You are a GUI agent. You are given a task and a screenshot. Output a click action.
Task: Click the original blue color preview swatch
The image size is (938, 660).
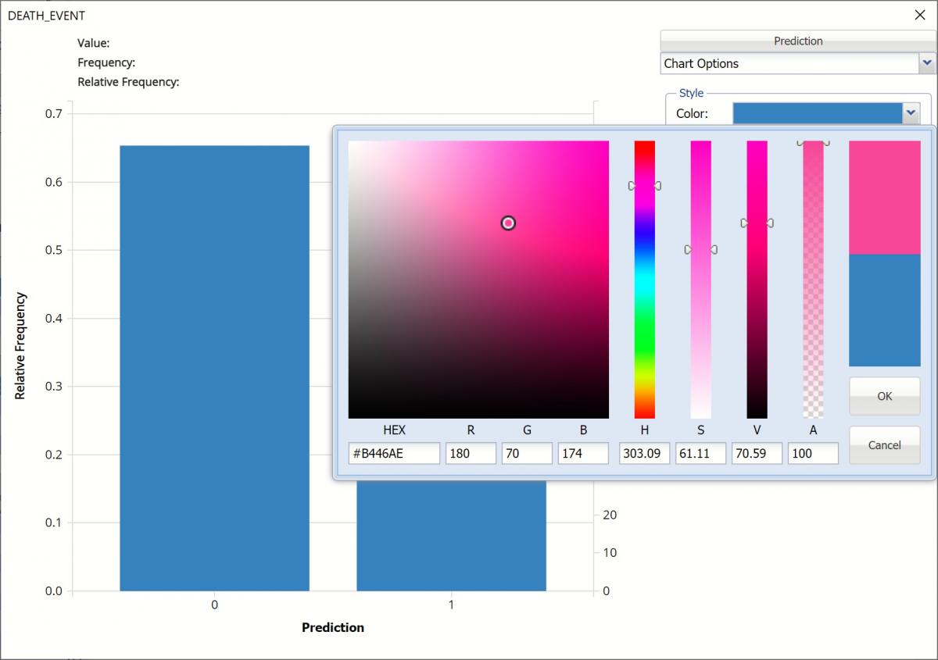click(884, 310)
